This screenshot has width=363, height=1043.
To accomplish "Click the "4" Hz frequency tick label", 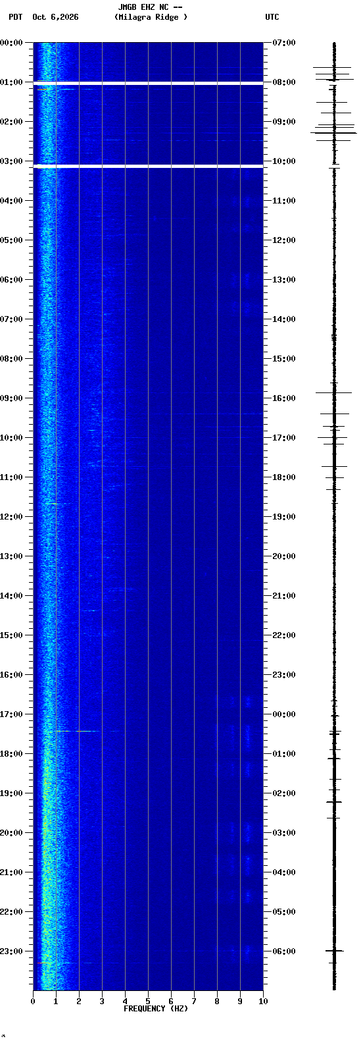I will click(x=125, y=1002).
